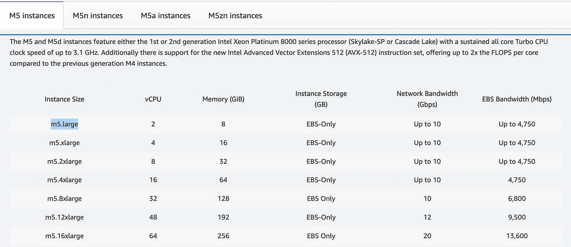Click EBS bandwidth 9,500 for m5.12xlarge
Screen dimensions: 571x247
517,217
